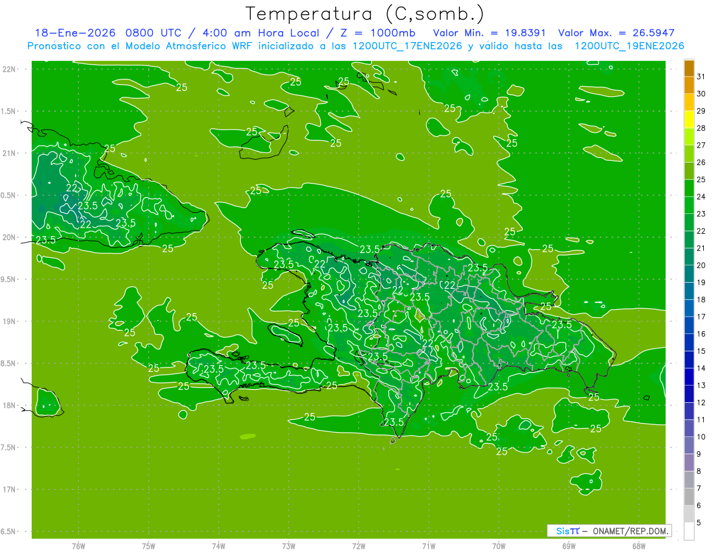717x554 pixels.
Task: Click color bar label '18'
Action: [701, 299]
